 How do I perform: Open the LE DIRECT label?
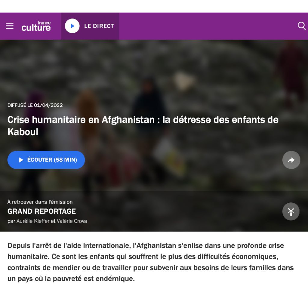click(x=99, y=26)
